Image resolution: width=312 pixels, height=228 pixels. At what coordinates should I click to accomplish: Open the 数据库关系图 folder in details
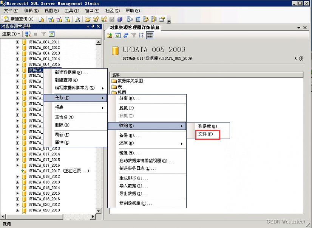coord(127,81)
